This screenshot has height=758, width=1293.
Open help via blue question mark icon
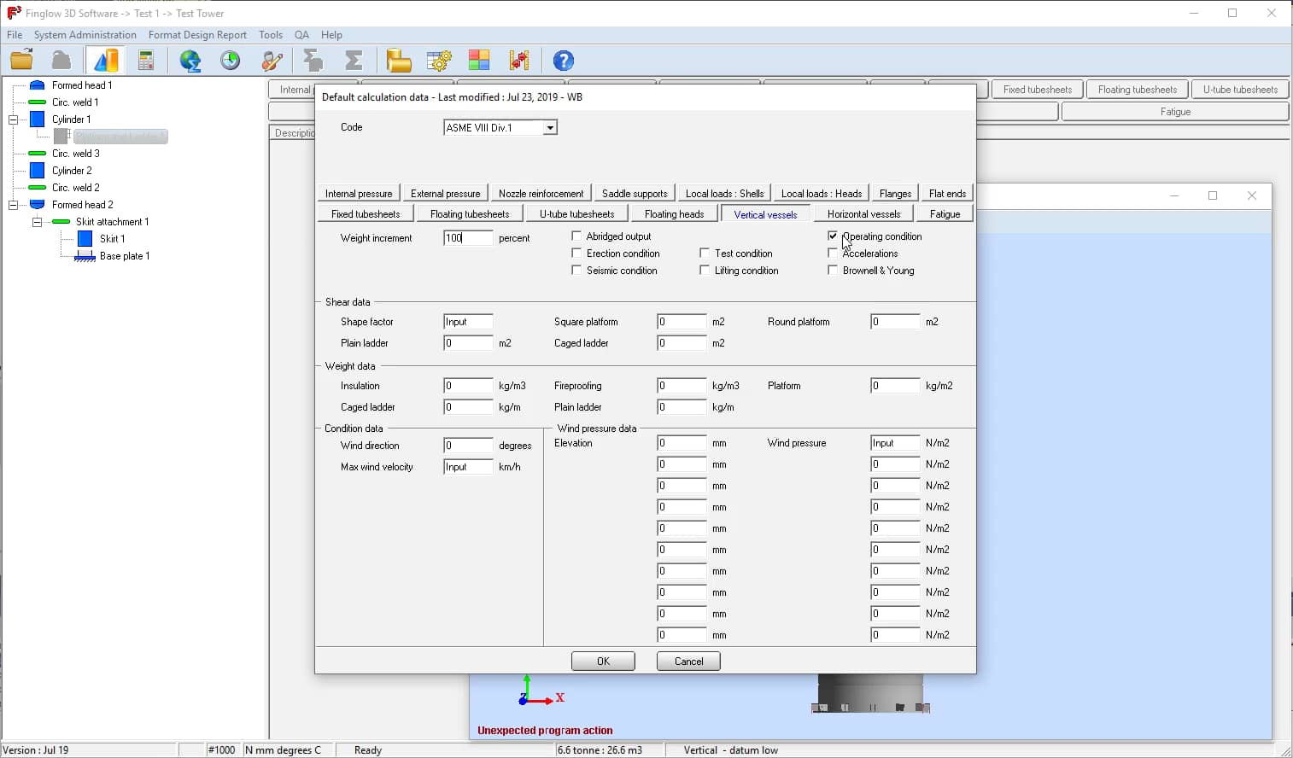coord(563,61)
